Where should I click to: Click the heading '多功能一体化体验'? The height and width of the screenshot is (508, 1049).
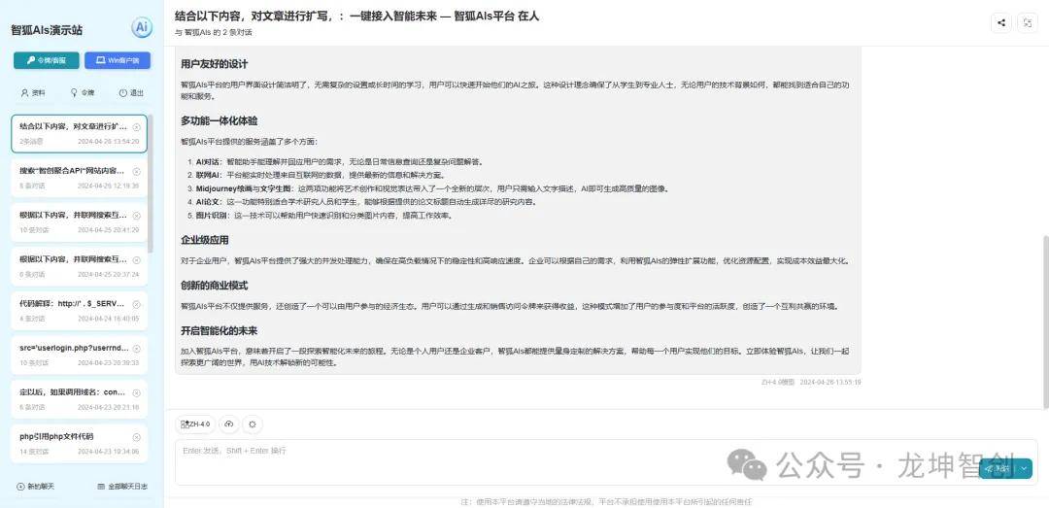tap(219, 121)
